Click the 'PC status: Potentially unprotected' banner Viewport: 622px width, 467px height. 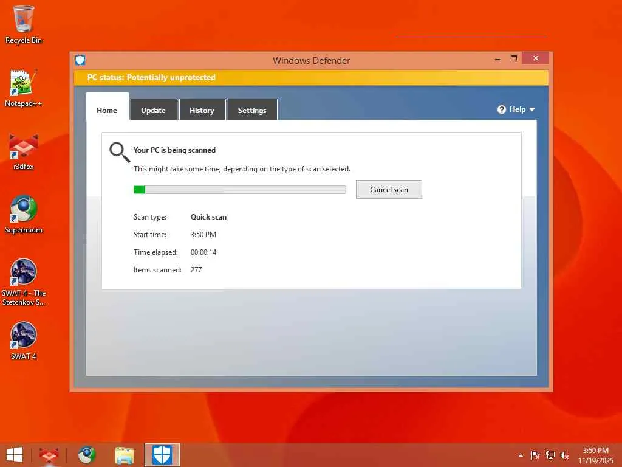click(x=311, y=77)
